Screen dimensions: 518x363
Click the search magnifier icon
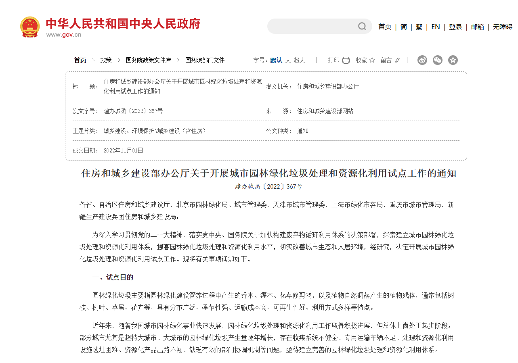[362, 27]
